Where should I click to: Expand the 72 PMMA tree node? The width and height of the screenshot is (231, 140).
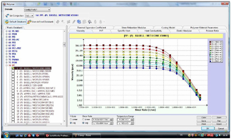pos(6,60)
